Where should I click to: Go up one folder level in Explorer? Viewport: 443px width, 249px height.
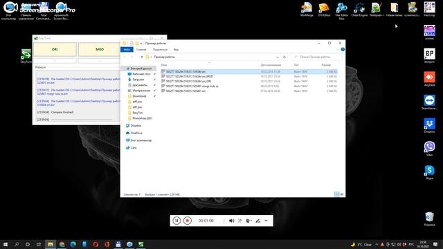pyautogui.click(x=142, y=57)
